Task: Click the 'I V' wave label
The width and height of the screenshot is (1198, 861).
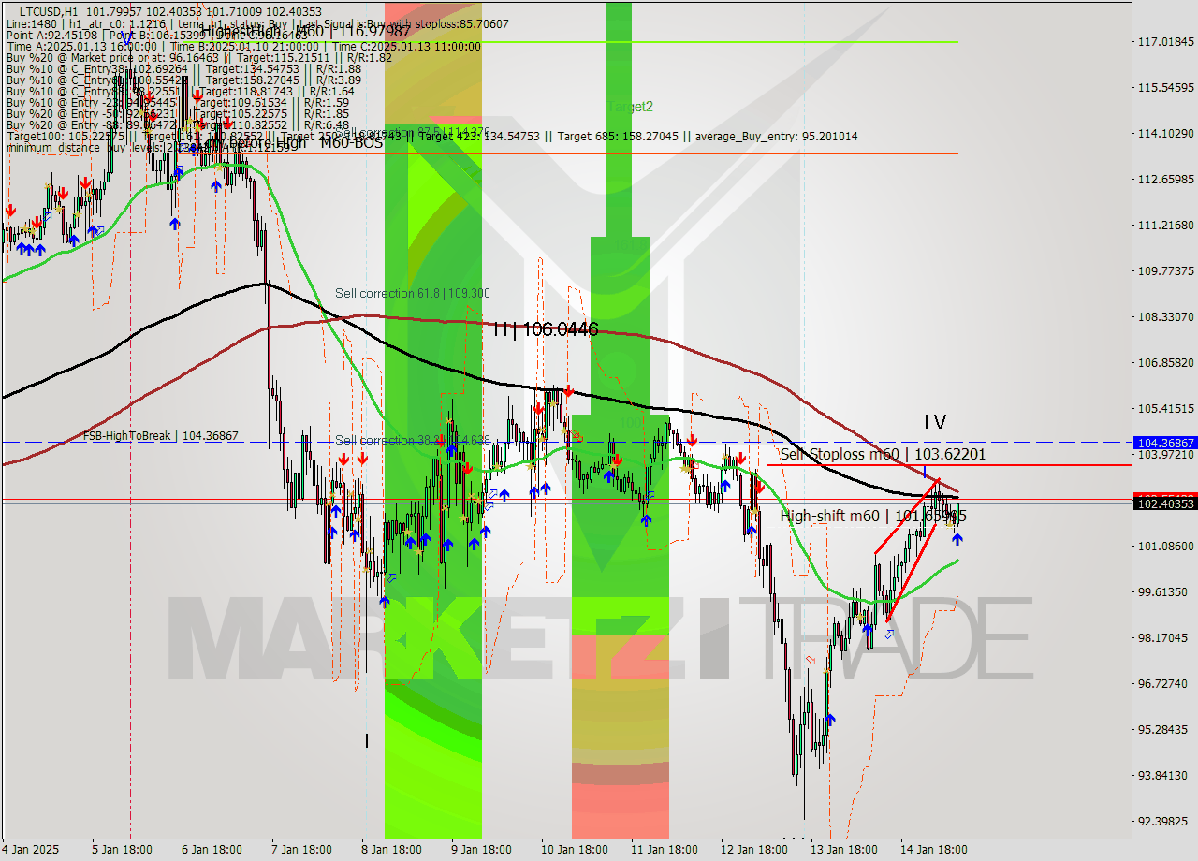Action: [935, 422]
